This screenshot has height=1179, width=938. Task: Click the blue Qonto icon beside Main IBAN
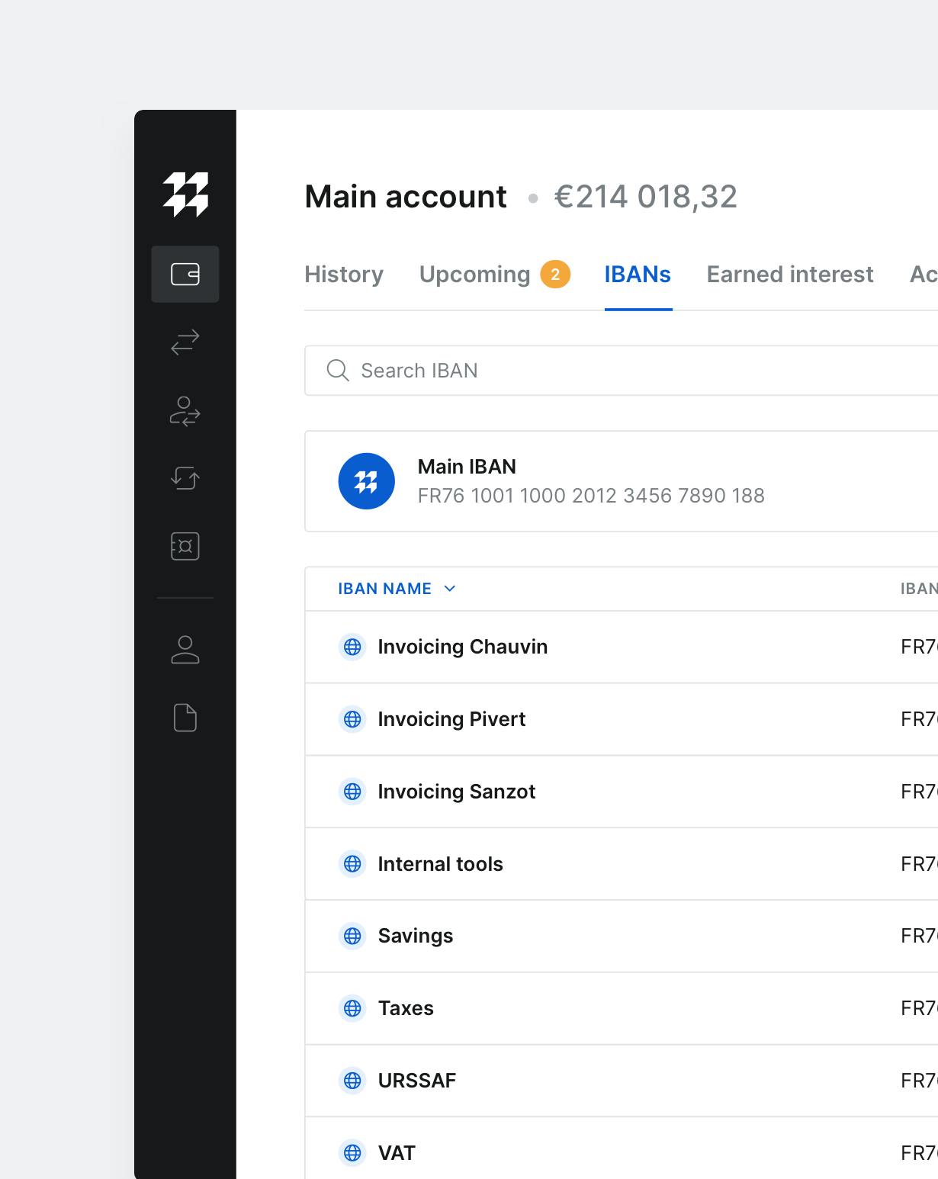(x=366, y=480)
